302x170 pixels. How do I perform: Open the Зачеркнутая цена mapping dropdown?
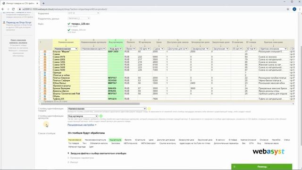pyautogui.click(x=200, y=49)
